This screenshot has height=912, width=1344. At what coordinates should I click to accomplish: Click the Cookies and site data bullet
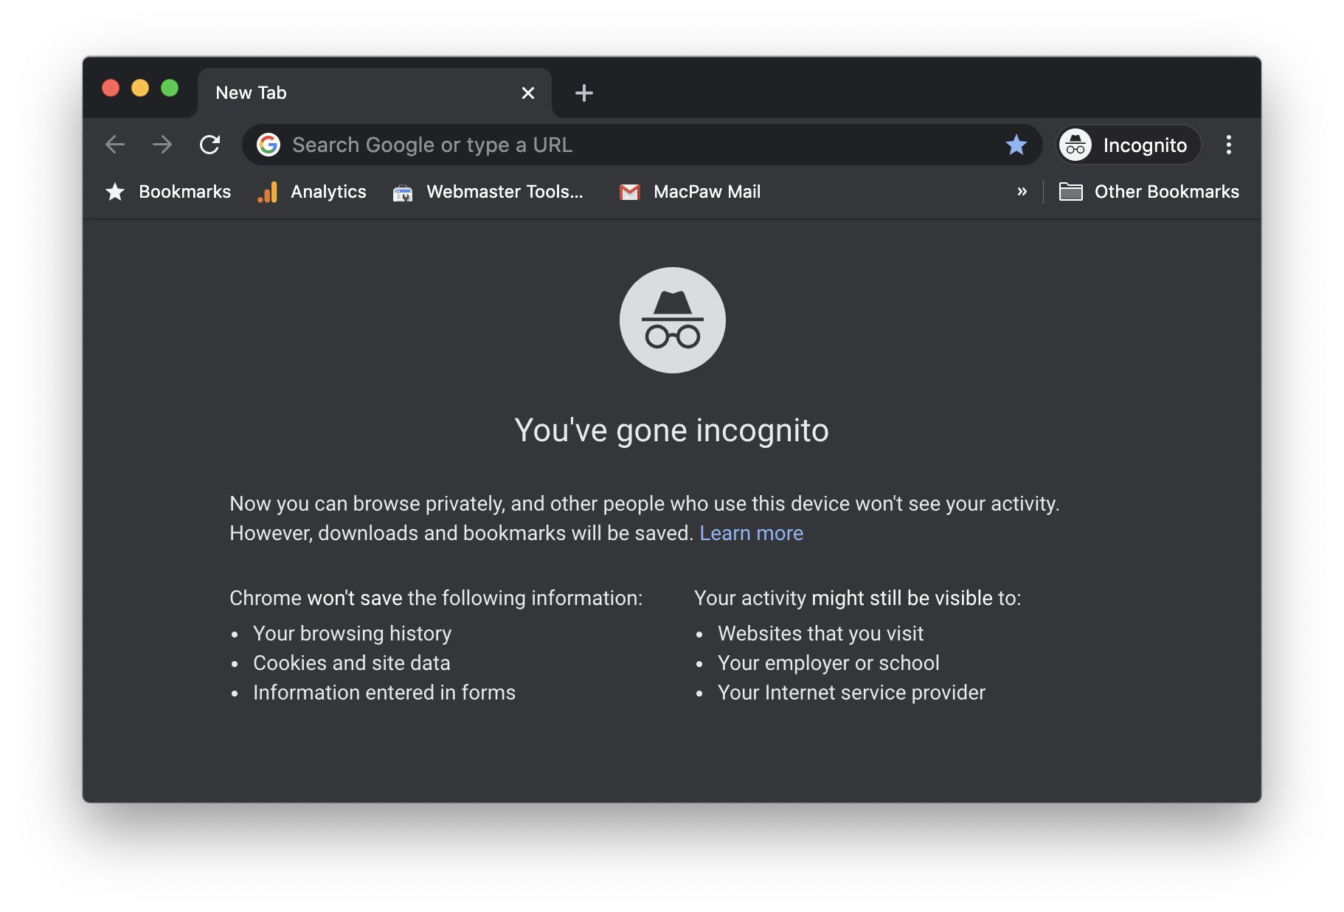point(351,663)
